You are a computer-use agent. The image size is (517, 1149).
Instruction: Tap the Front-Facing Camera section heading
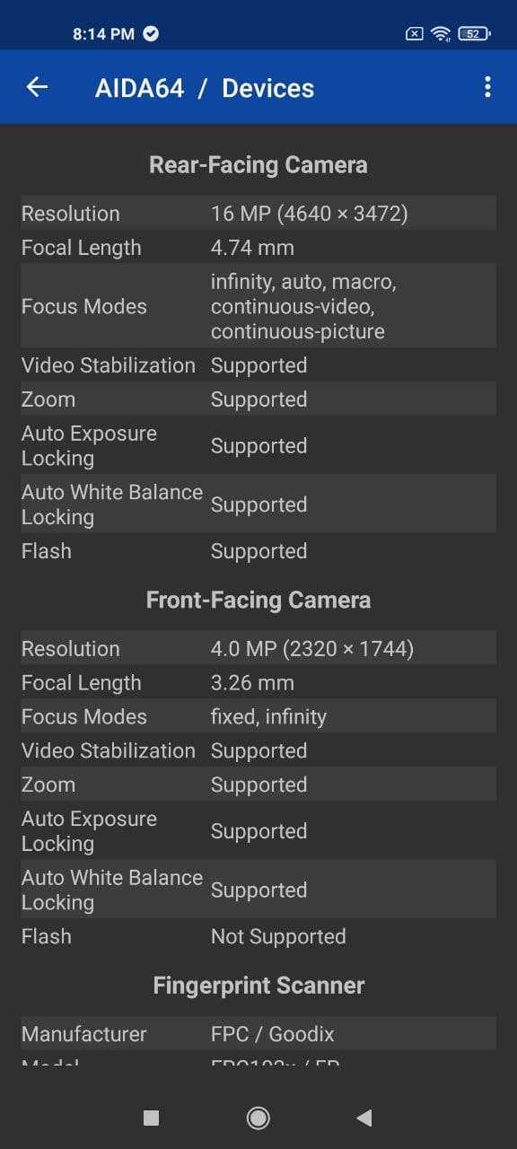click(258, 600)
